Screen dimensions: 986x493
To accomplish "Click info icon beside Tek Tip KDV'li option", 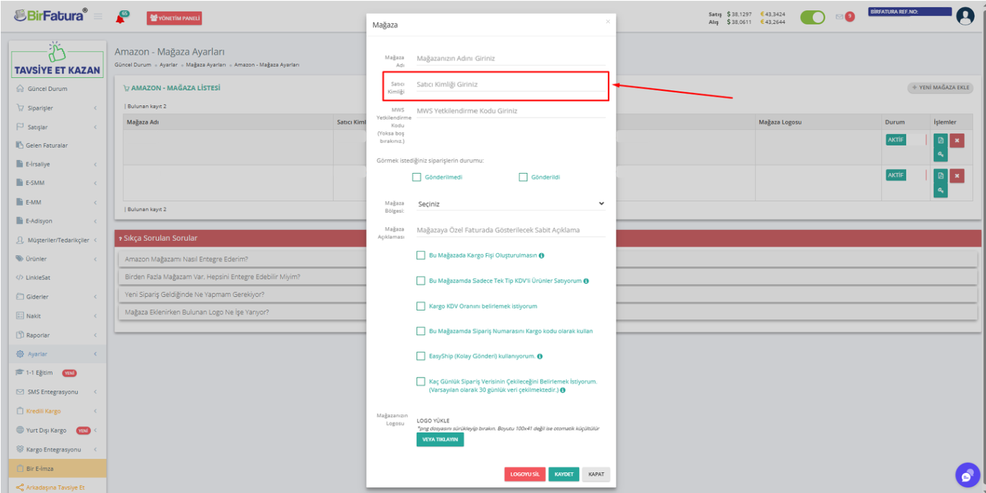I will point(586,281).
